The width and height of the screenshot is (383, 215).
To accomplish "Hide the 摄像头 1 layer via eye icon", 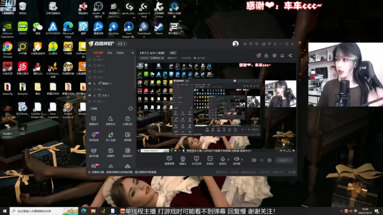I will [90, 83].
